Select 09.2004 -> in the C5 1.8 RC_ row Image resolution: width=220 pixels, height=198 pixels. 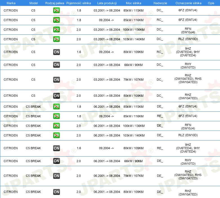point(106,20)
